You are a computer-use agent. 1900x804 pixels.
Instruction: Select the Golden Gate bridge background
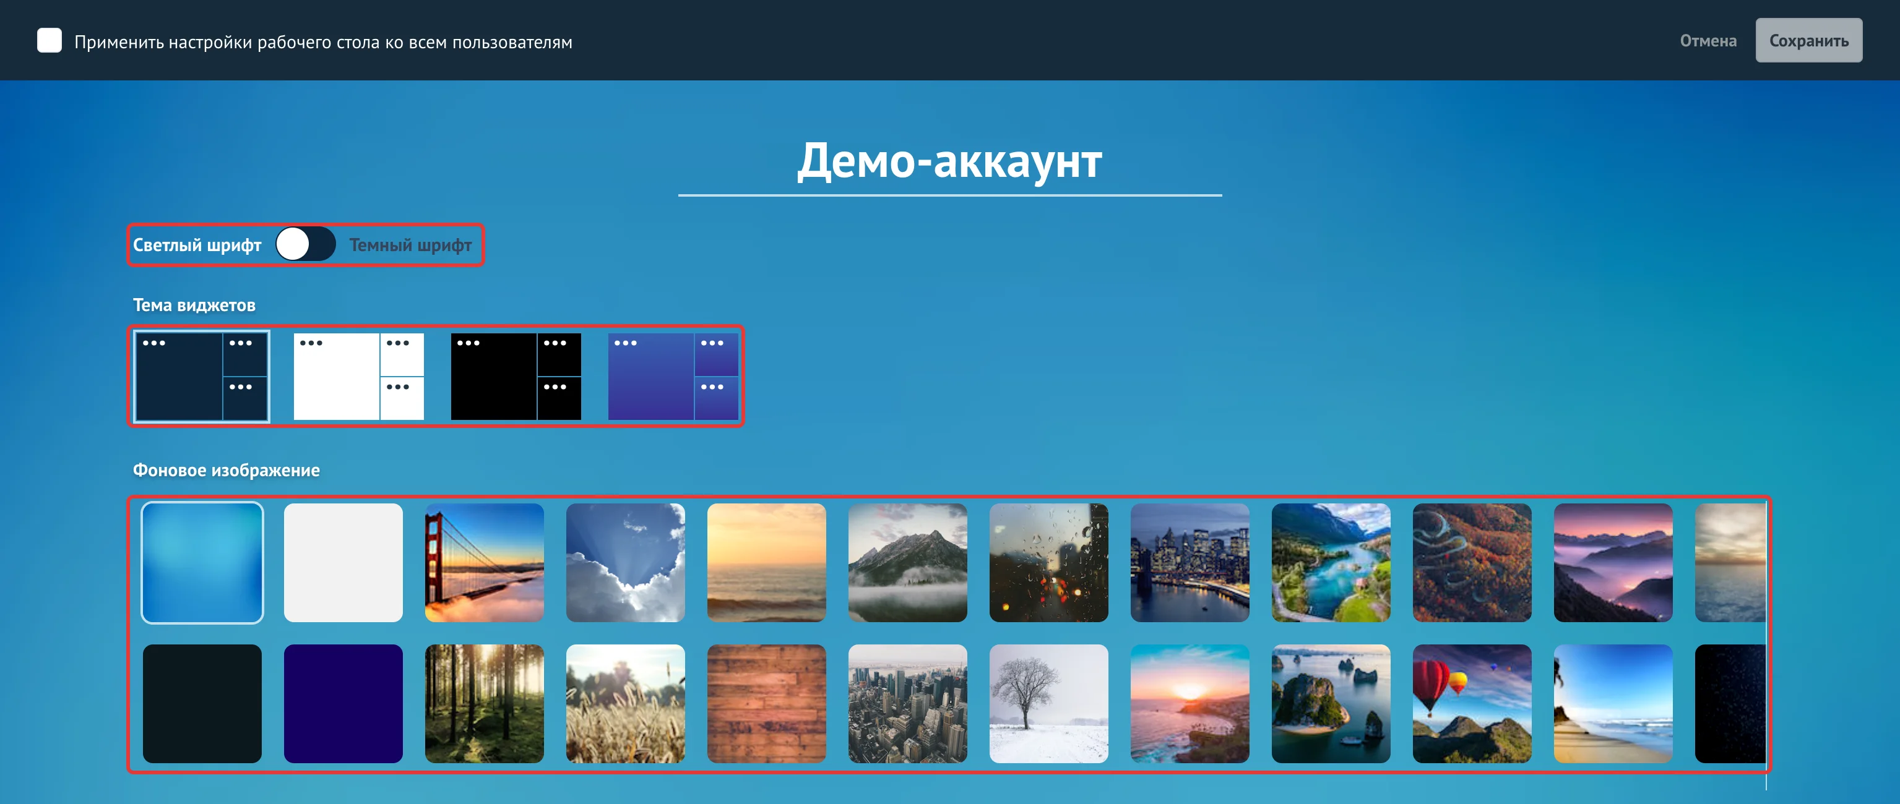pyautogui.click(x=484, y=562)
